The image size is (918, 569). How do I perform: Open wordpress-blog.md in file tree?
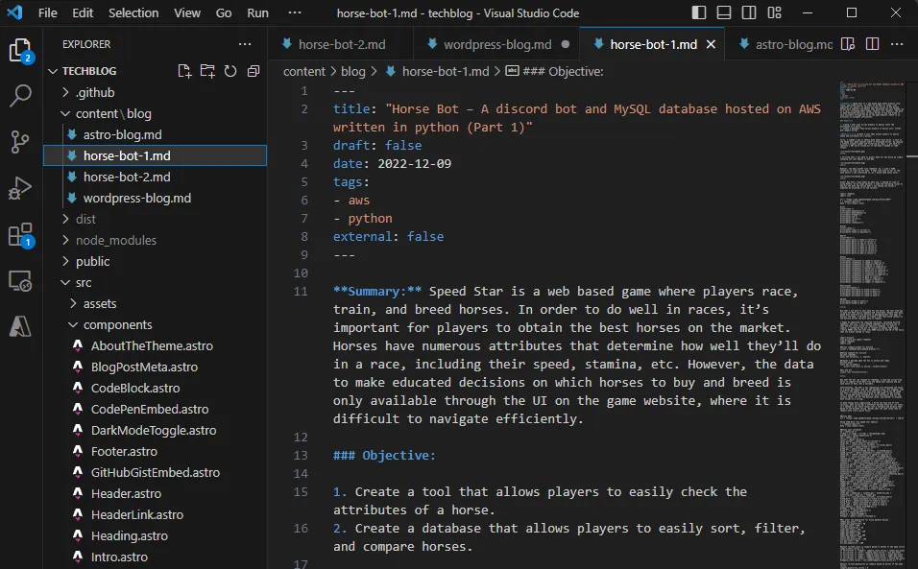coord(156,198)
